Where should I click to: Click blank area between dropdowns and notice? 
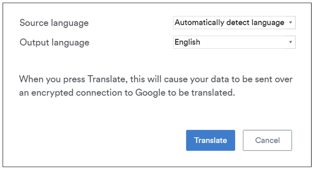156,61
